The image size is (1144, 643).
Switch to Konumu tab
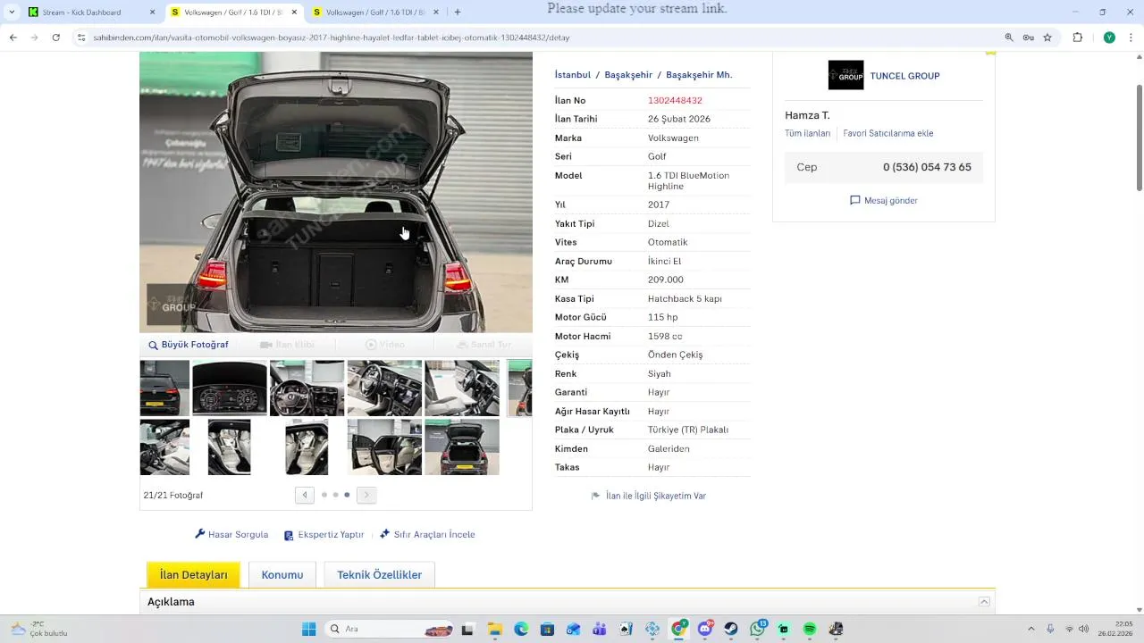coord(282,575)
